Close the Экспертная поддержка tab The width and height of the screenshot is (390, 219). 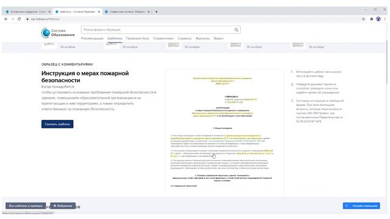pyautogui.click(x=49, y=12)
